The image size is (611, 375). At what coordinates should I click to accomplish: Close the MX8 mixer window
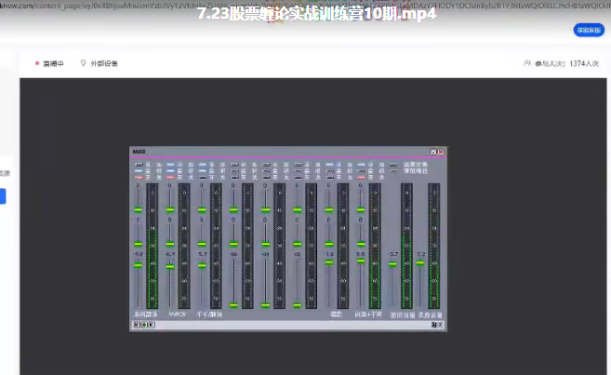(441, 152)
